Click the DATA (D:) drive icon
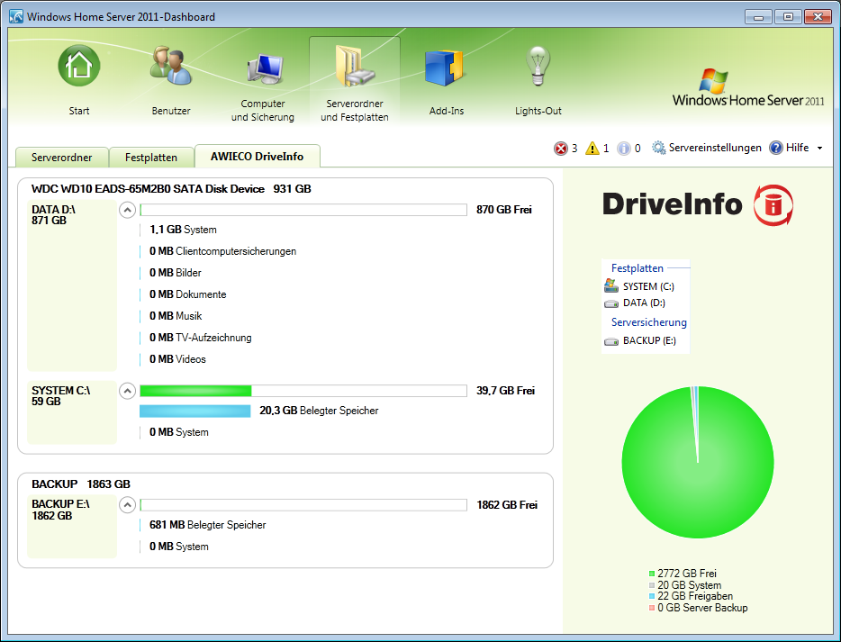This screenshot has width=841, height=642. (x=610, y=303)
